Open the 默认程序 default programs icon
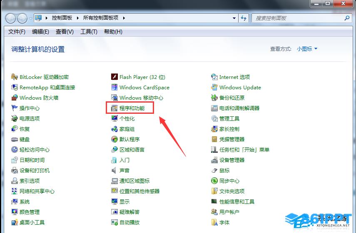 pos(115,139)
